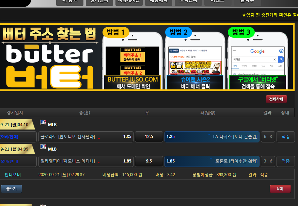The height and width of the screenshot is (206, 298).
Task: Click the blue search icon in Google mockup
Action: tap(281, 59)
